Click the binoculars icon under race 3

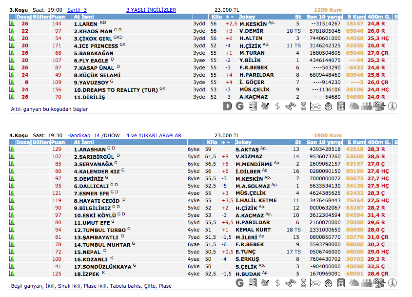[x=291, y=106]
